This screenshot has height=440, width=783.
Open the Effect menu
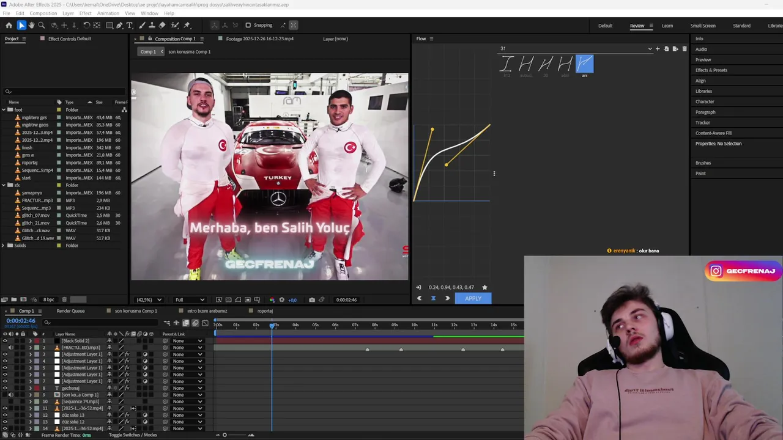[x=85, y=13]
